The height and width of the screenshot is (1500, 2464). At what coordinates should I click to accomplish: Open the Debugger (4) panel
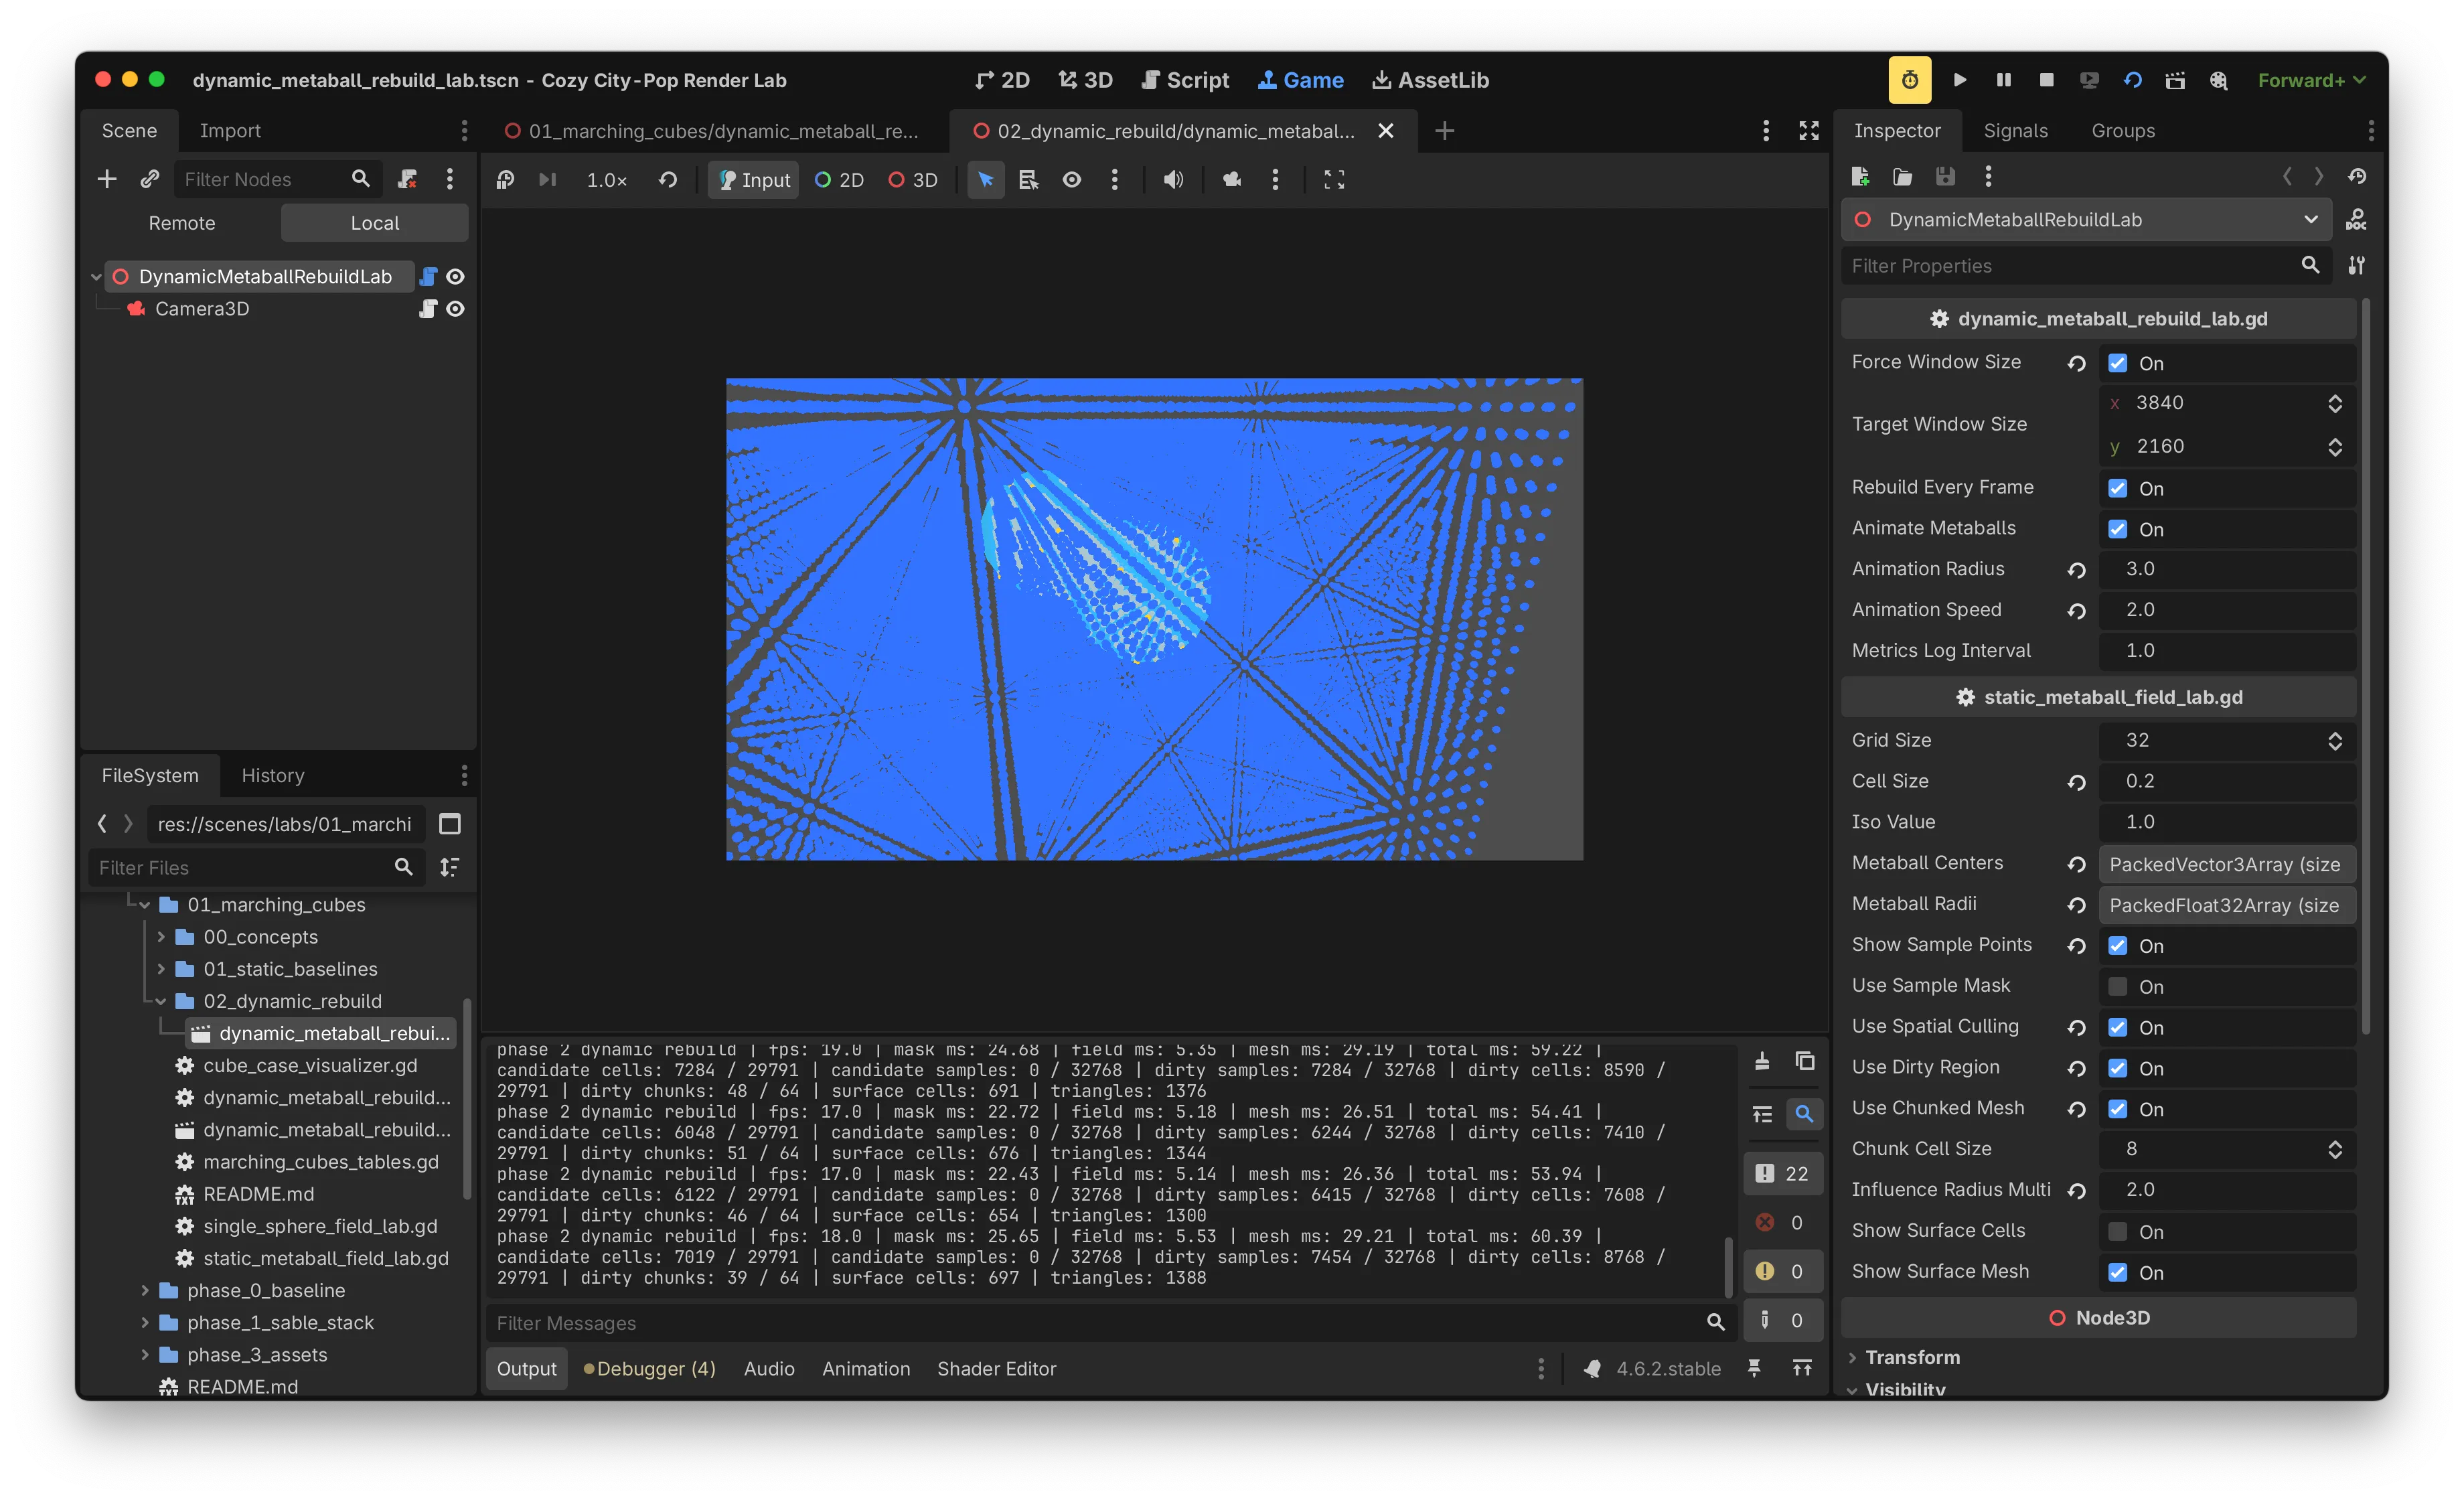click(650, 1368)
